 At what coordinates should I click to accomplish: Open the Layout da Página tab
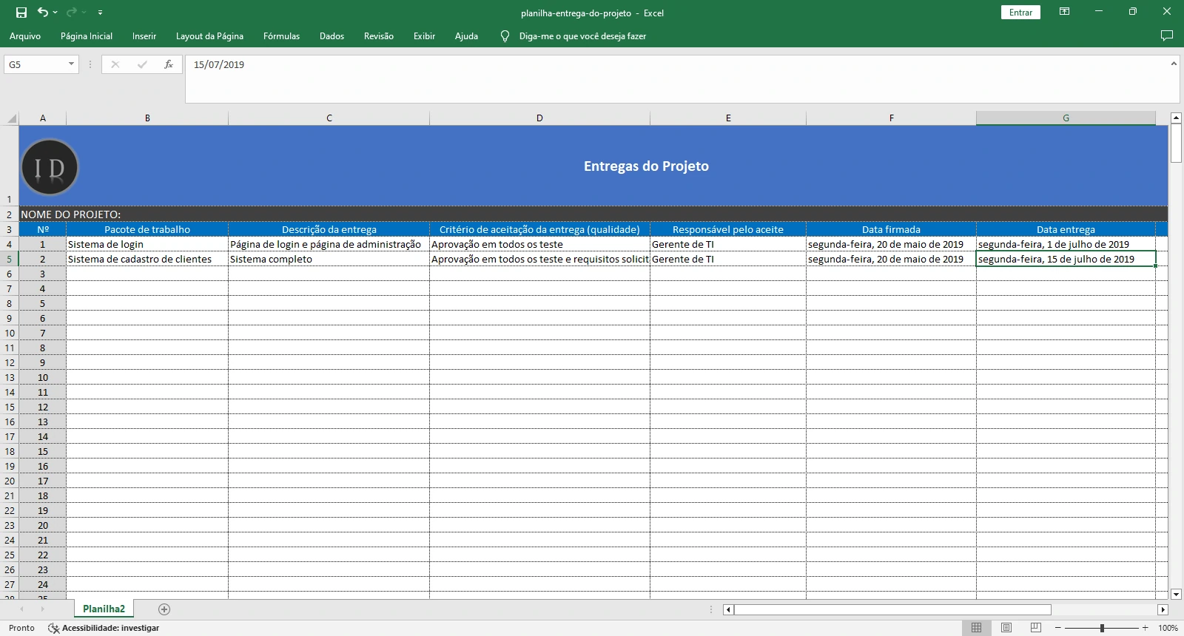pos(209,35)
